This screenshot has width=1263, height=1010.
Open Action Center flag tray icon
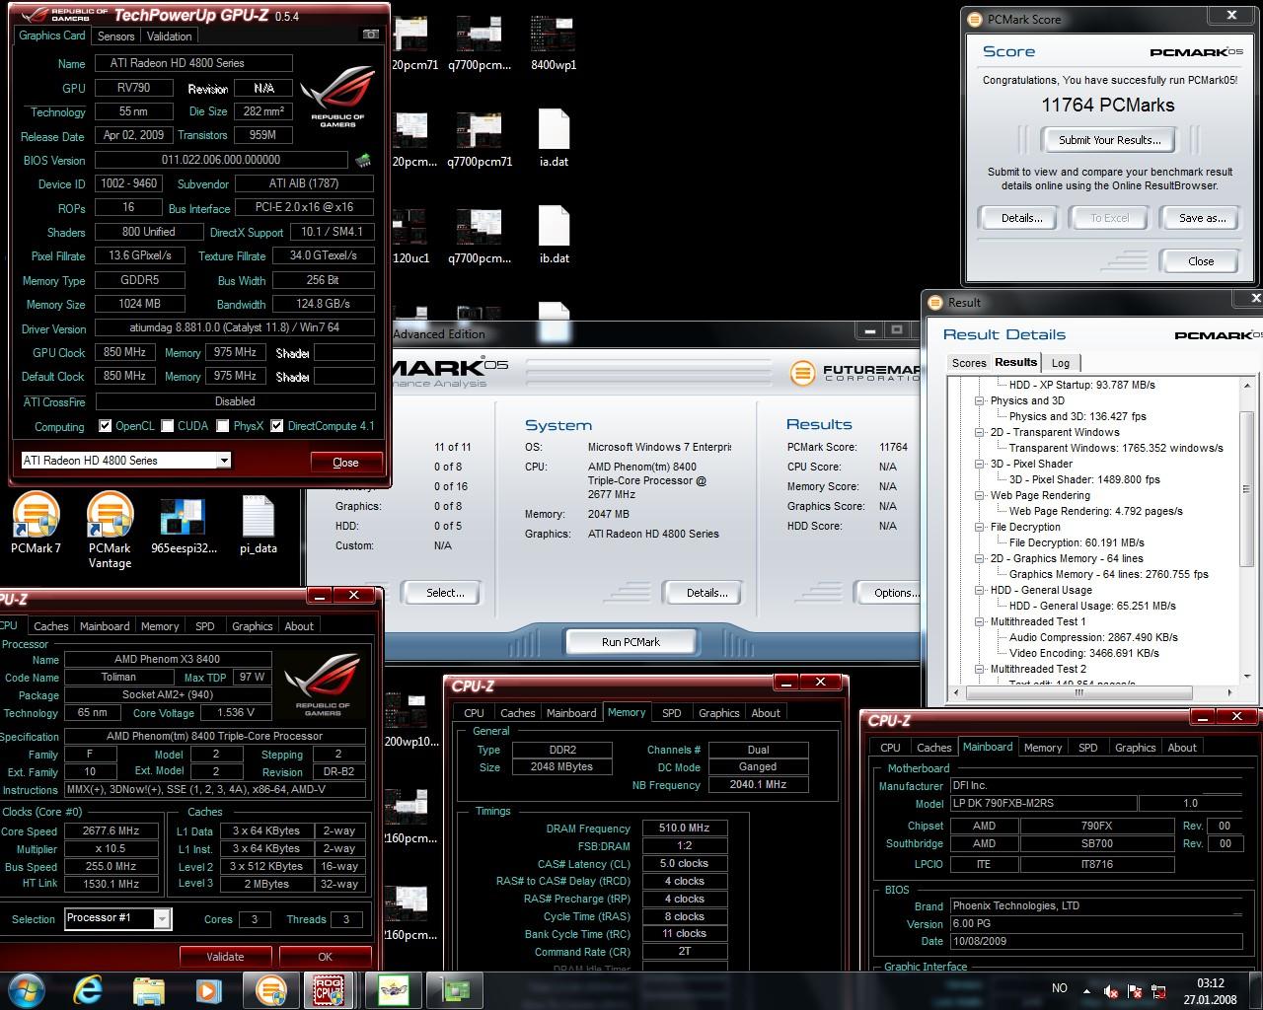coord(1135,991)
